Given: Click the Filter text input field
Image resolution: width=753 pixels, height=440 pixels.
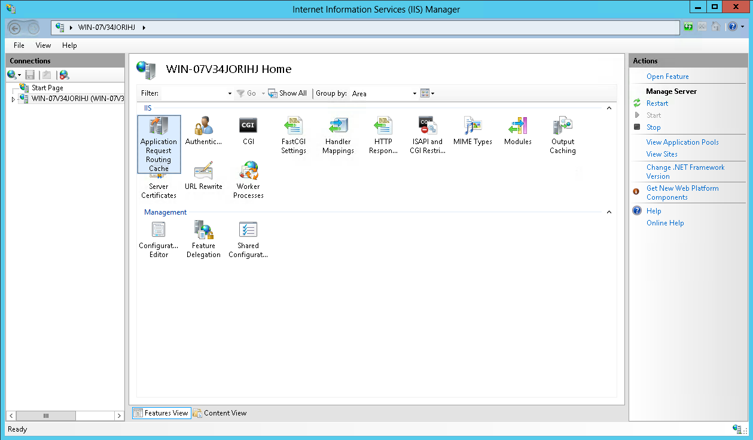Looking at the screenshot, I should [194, 93].
